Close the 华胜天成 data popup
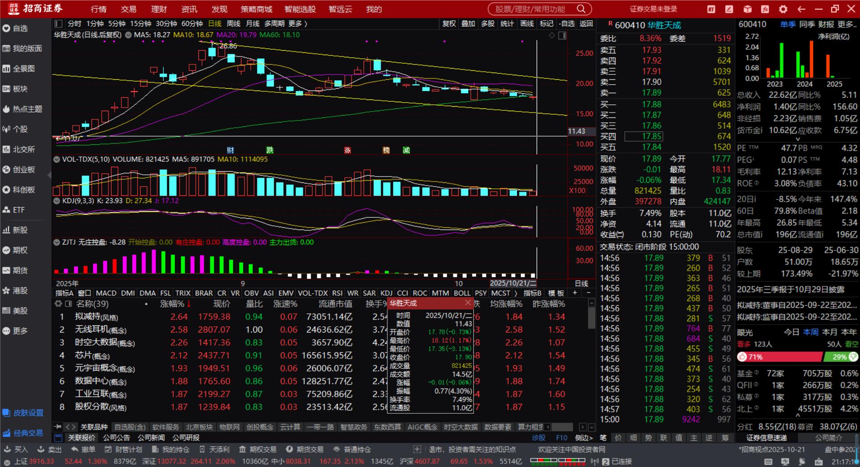The image size is (860, 467). click(468, 303)
